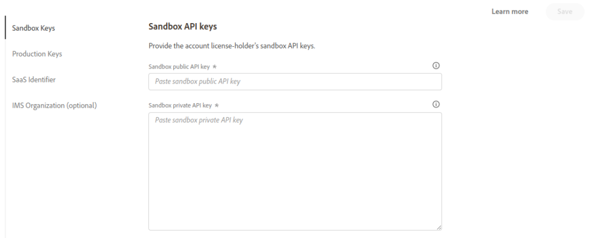Click the Sandbox API keys heading
This screenshot has width=591, height=238.
pyautogui.click(x=183, y=27)
